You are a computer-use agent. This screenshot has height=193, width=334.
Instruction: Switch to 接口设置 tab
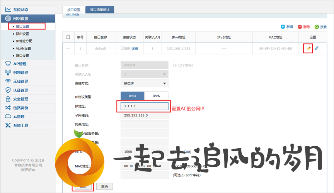click(x=74, y=10)
